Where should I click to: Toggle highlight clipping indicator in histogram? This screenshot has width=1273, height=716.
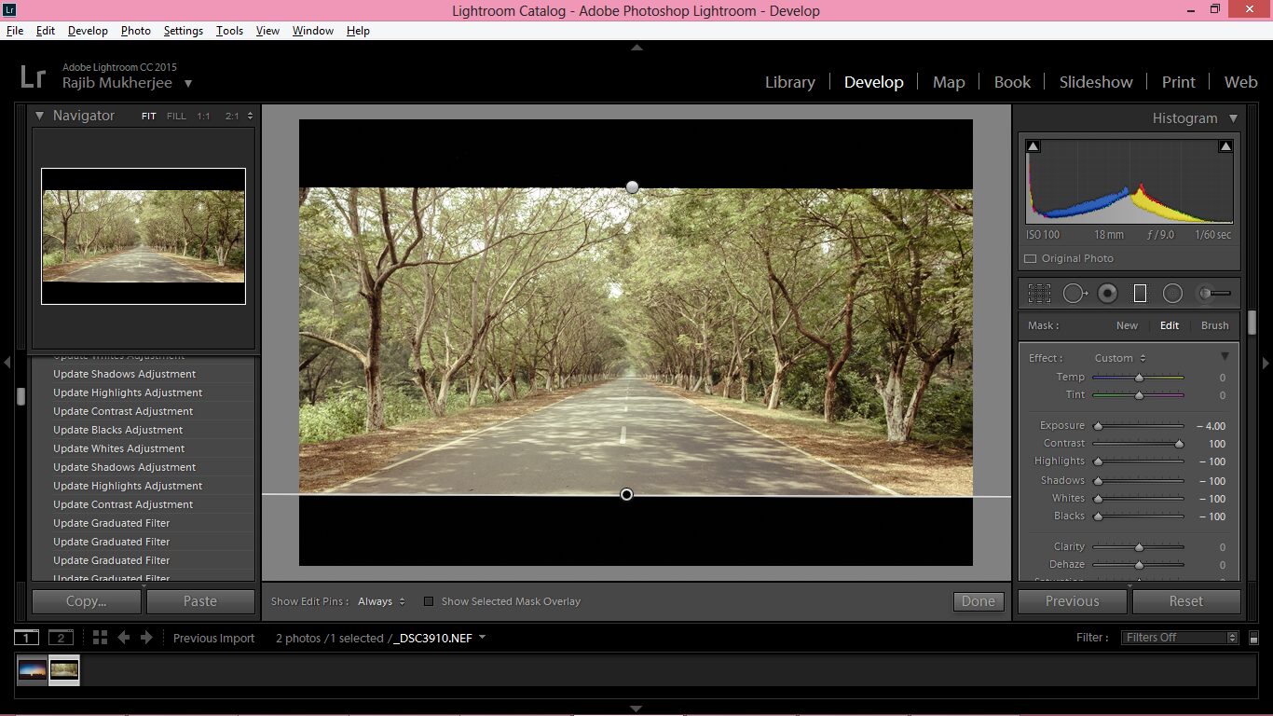[1225, 146]
